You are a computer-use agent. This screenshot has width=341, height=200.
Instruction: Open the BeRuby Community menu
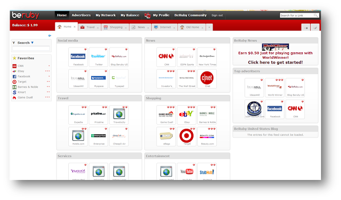[x=191, y=15]
